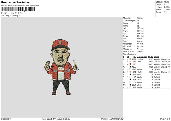Click the barcode under the worksheet title
Screen dimensions: 171x121
(18, 9)
